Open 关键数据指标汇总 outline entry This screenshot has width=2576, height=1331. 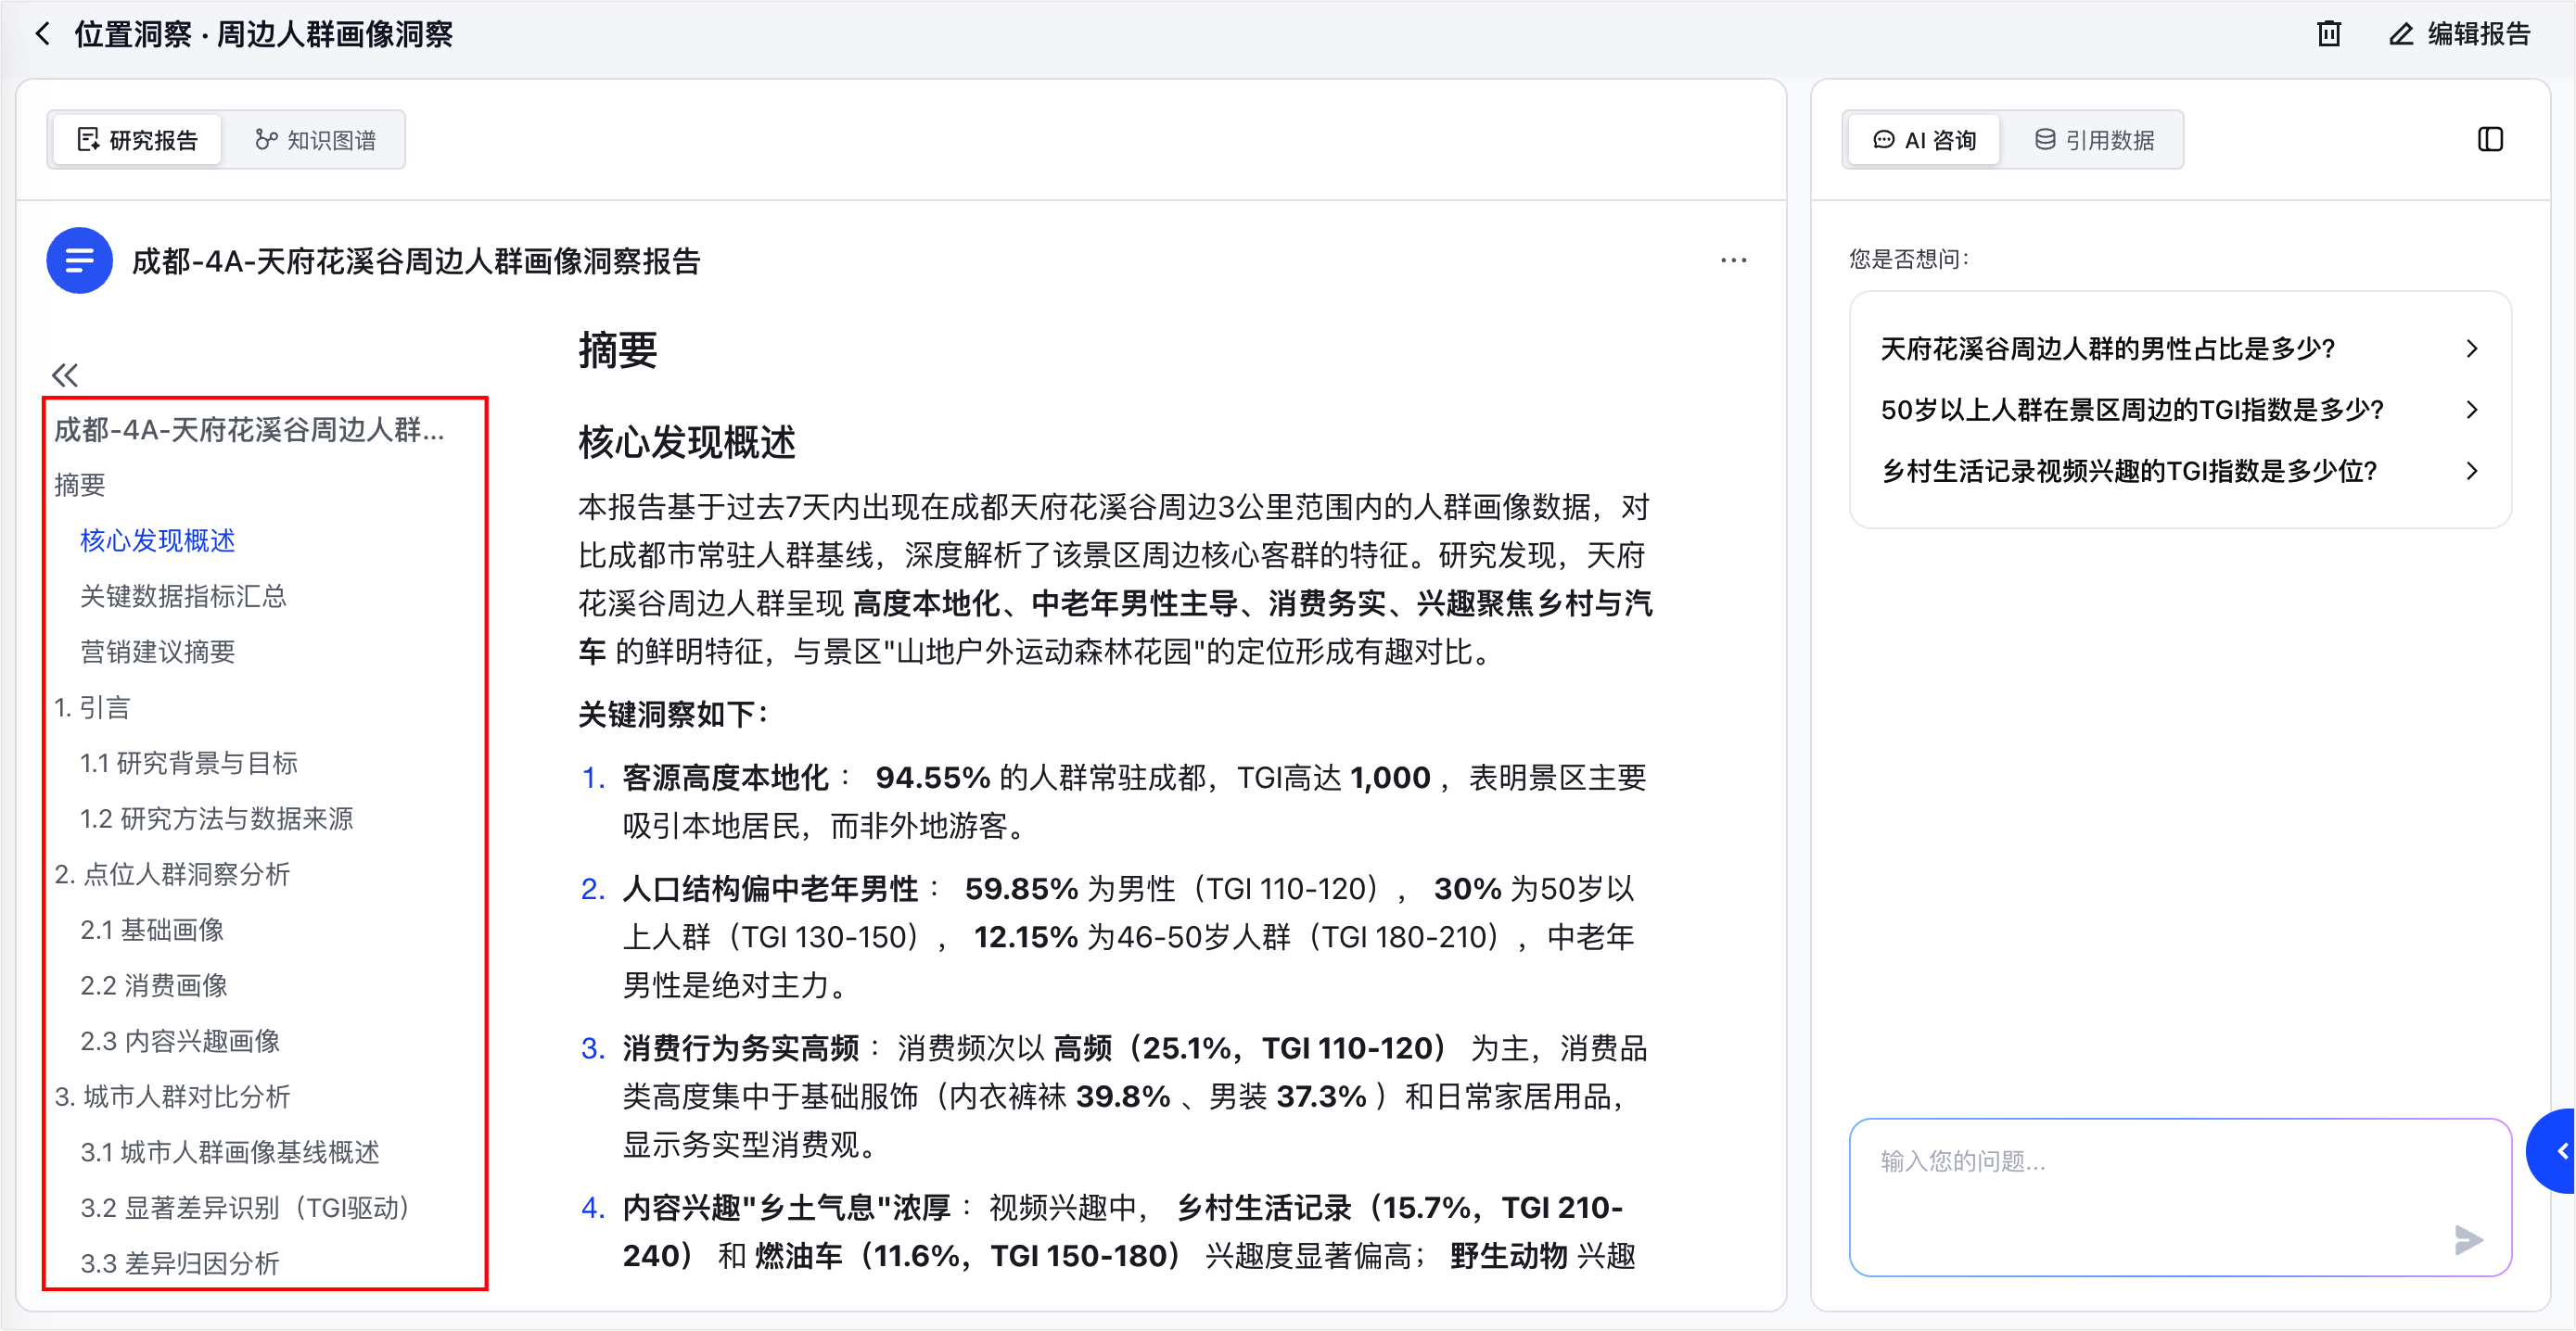[183, 597]
